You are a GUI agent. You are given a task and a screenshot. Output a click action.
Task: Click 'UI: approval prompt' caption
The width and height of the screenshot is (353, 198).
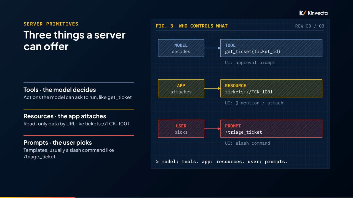coord(250,63)
